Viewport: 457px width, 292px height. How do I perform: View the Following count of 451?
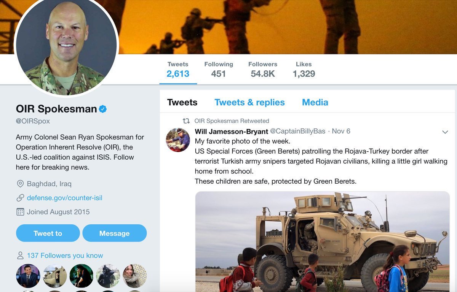(x=219, y=69)
